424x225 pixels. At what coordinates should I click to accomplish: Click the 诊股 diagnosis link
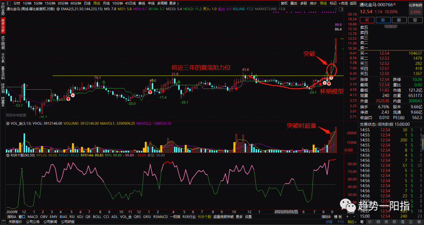[329, 222]
